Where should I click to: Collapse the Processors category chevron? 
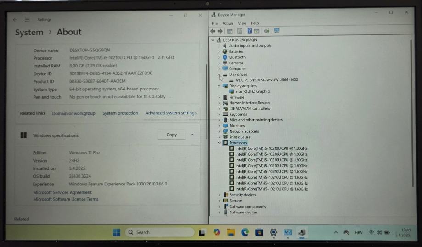click(219, 143)
